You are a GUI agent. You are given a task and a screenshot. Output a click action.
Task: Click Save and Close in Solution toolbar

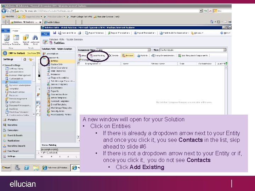click(67, 33)
